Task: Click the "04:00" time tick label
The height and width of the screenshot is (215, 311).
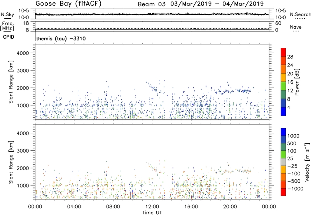Action: click(74, 207)
